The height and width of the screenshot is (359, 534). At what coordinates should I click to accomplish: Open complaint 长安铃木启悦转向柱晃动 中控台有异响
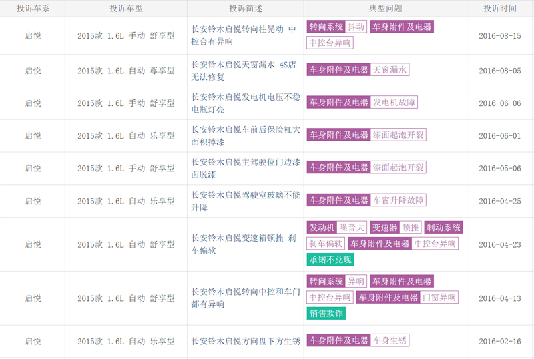tap(244, 35)
